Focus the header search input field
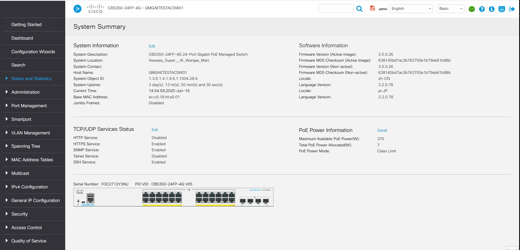Viewport: 520px width, 250px height. point(336,8)
